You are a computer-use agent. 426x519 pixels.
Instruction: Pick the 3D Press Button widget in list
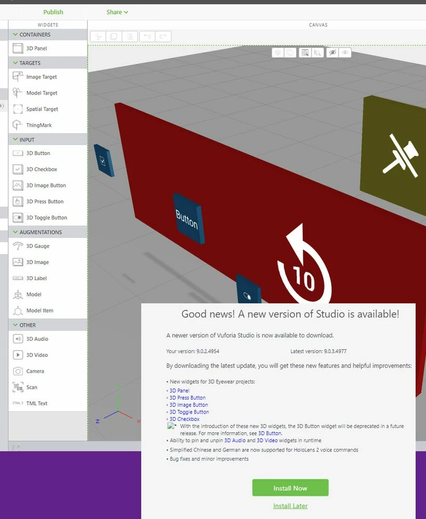click(48, 201)
